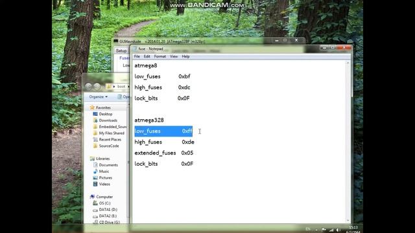Select Favorites in Explorer sidebar
The height and width of the screenshot is (233, 415).
pos(103,108)
